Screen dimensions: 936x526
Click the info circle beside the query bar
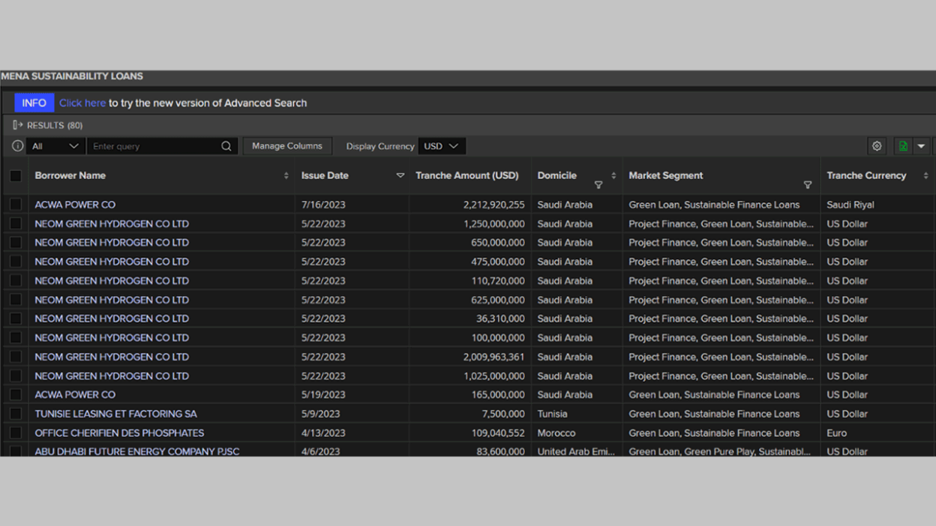pyautogui.click(x=16, y=145)
